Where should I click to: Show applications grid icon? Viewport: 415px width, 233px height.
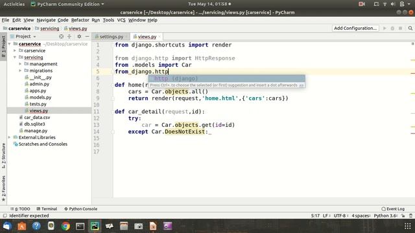coord(408,226)
